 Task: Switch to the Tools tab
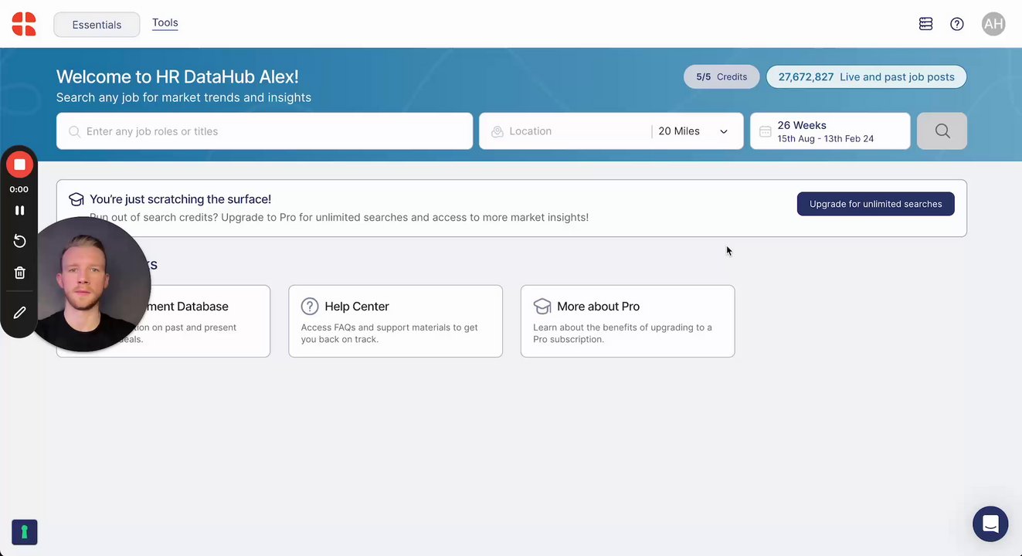(x=165, y=23)
